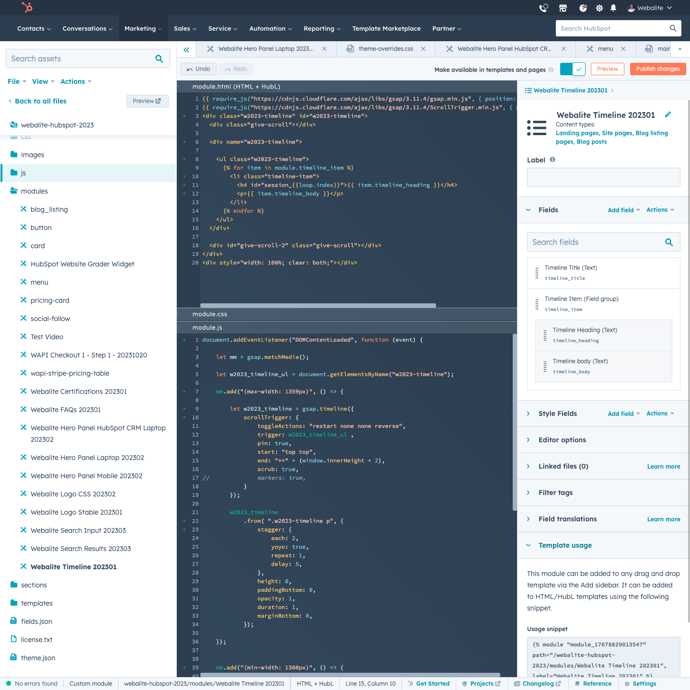Open Actions dropdown in Style Fields section

click(660, 414)
